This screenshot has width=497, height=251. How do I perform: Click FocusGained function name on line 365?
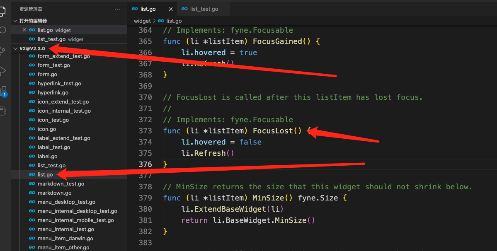click(277, 41)
